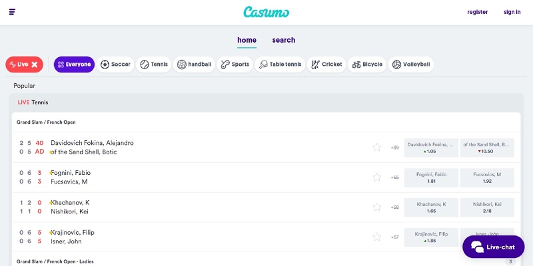Filter by Volleyball
Image resolution: width=533 pixels, height=266 pixels.
(410, 65)
